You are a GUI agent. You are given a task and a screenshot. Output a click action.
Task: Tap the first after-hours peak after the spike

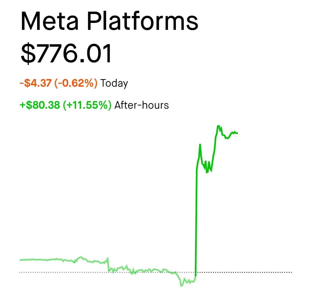(x=200, y=145)
